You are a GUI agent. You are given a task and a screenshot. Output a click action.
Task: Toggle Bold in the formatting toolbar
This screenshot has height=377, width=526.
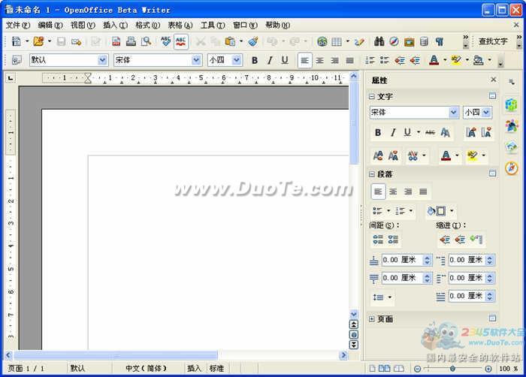[x=255, y=60]
